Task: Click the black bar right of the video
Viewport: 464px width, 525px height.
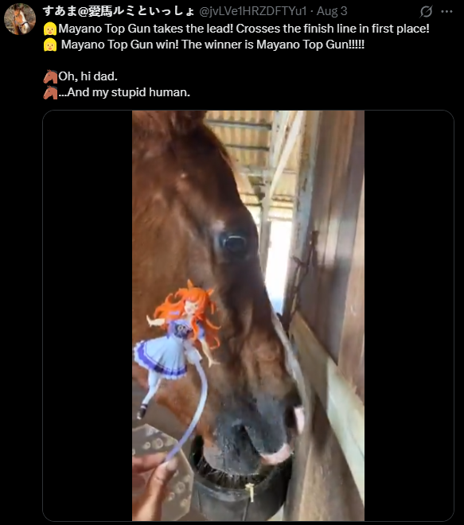Action: coord(409,316)
